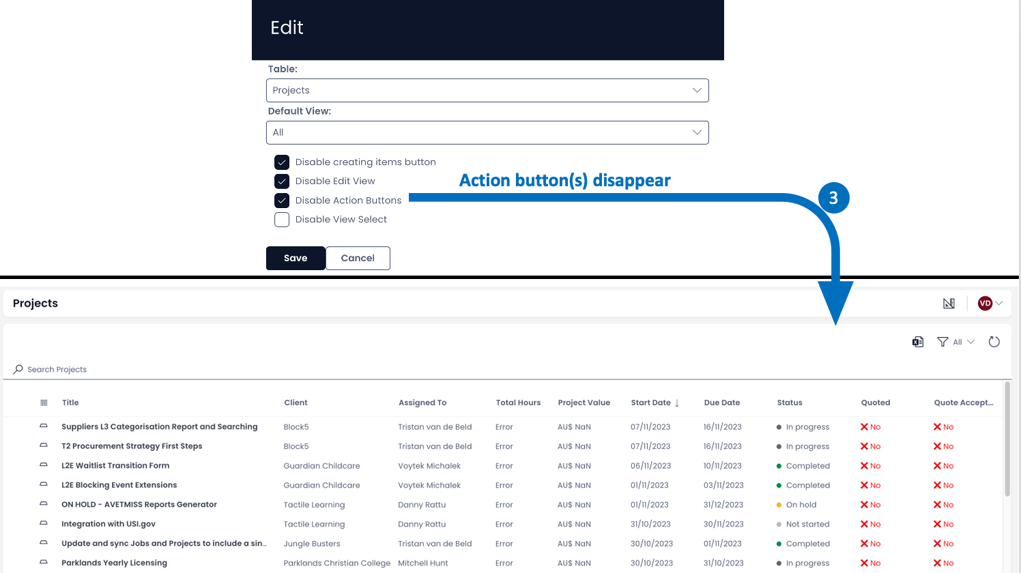Click row icon for Update and sync Jobs

coord(44,543)
